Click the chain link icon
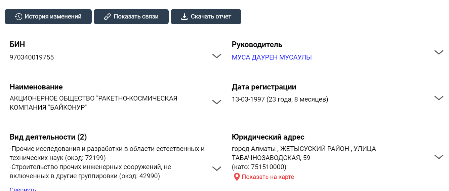The width and height of the screenshot is (449, 191). click(108, 16)
